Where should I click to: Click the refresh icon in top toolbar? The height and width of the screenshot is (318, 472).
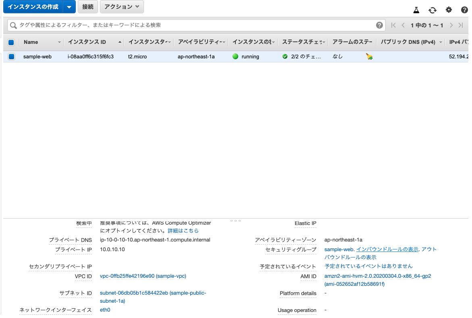[x=432, y=10]
